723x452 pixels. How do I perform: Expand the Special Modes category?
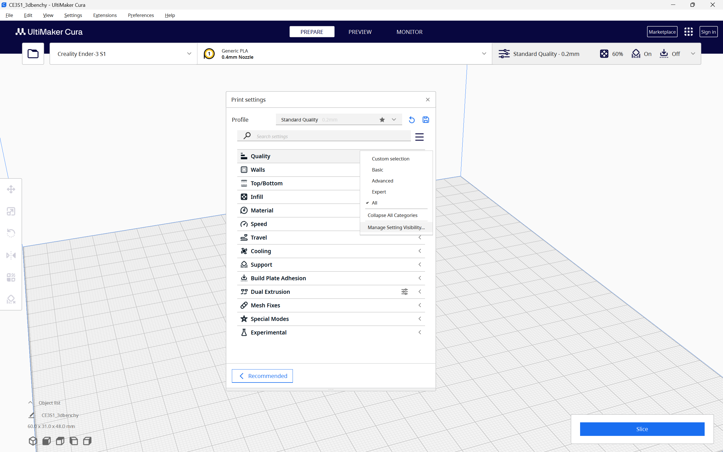[x=331, y=319]
